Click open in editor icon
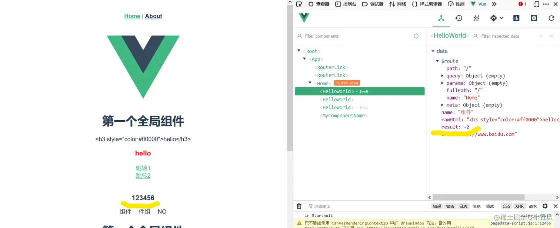 tap(551, 36)
